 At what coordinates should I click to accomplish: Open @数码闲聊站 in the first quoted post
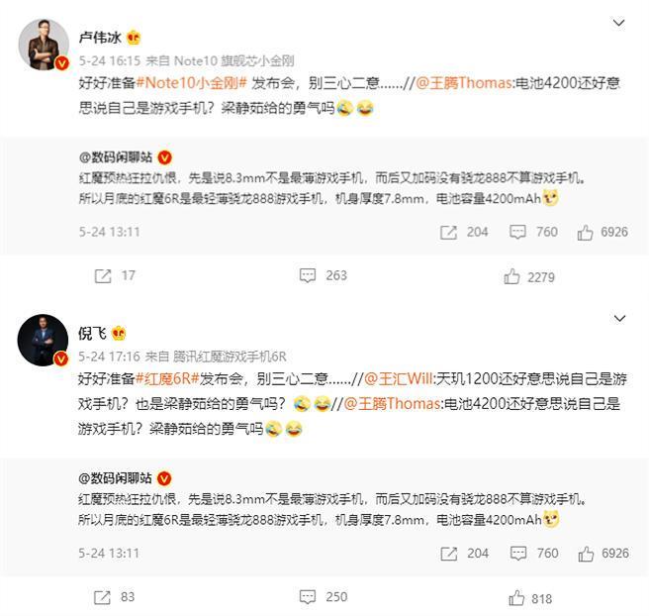click(x=116, y=157)
